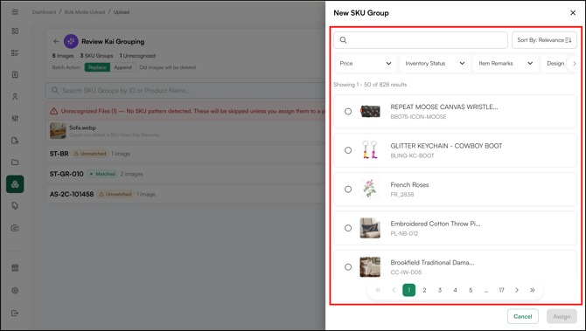
Task: Click current page 1 button
Action: [x=408, y=290]
